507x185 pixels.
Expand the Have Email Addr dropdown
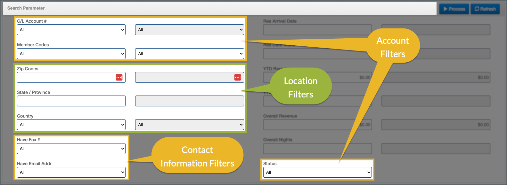71,172
